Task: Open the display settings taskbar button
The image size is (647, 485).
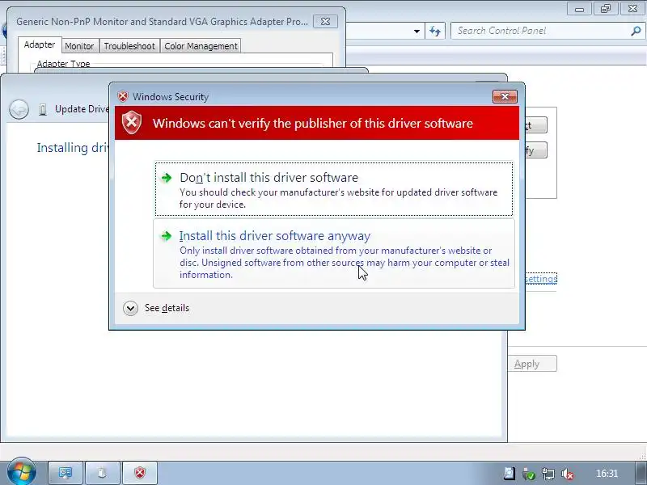Action: click(66, 473)
